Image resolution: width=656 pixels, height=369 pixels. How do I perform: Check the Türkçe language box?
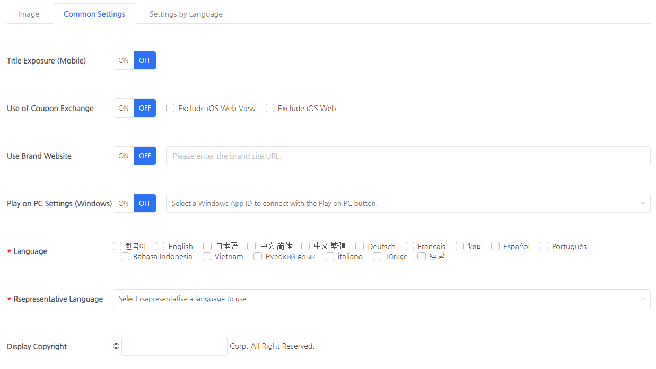coord(377,256)
